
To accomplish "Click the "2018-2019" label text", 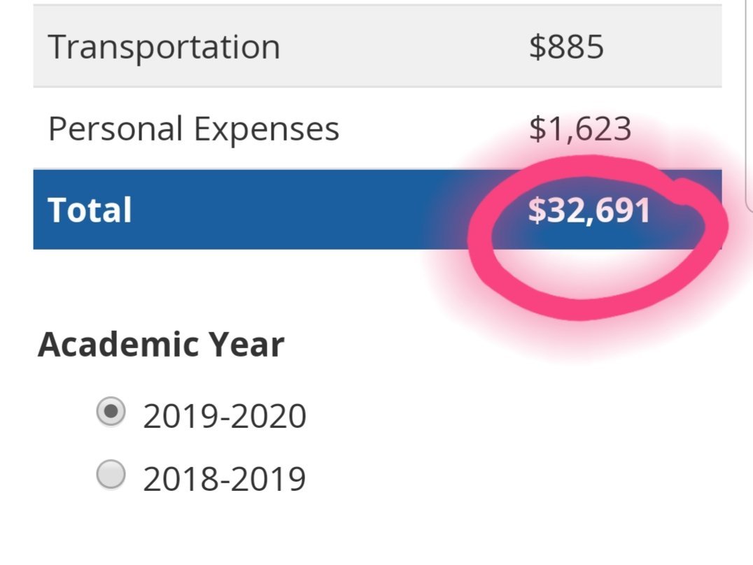I will pos(224,478).
